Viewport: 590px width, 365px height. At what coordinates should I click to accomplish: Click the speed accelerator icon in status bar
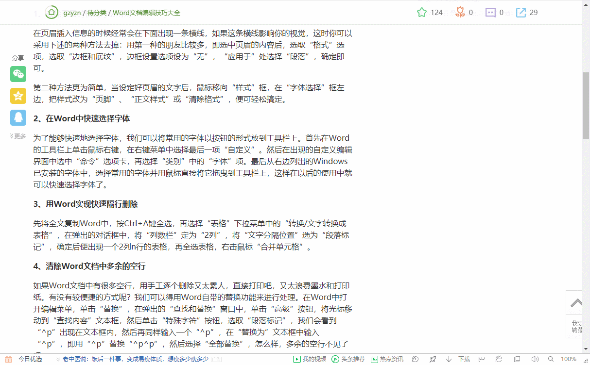click(415, 359)
